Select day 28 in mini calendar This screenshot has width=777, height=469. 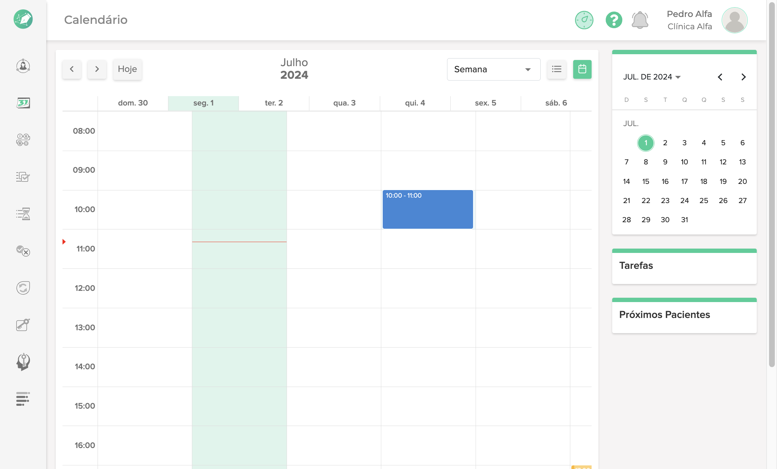tap(627, 220)
